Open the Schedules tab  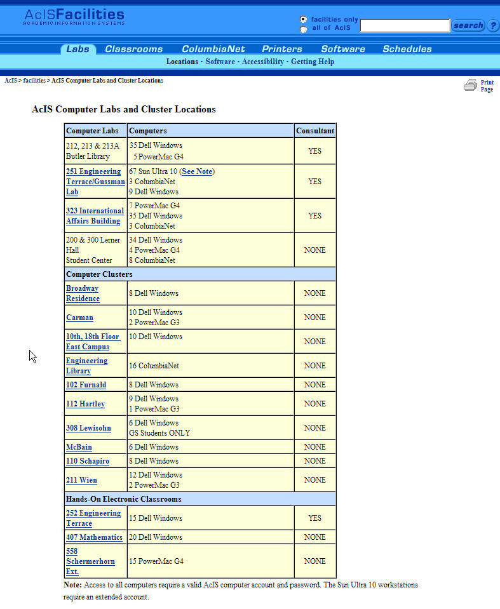(407, 49)
